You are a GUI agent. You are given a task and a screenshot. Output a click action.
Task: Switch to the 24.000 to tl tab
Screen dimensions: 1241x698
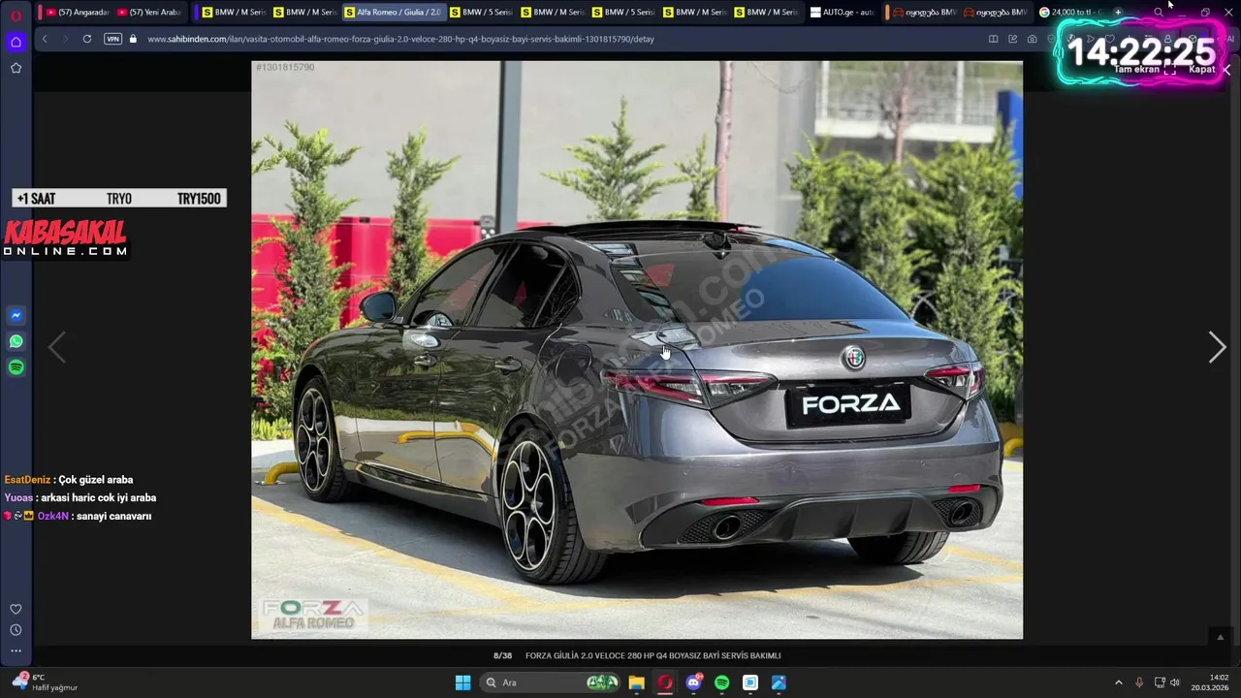coord(1070,13)
